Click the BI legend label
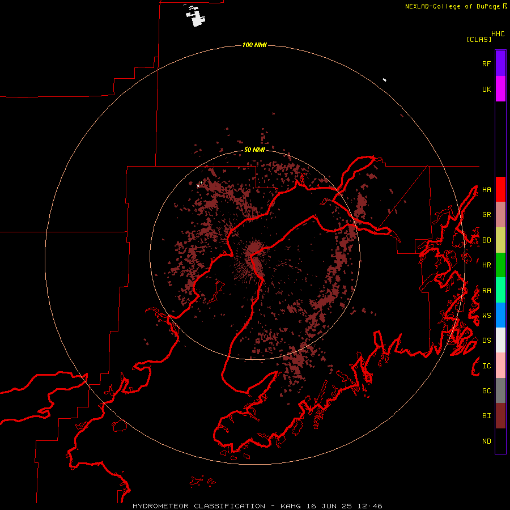This screenshot has height=510, width=510. [486, 416]
